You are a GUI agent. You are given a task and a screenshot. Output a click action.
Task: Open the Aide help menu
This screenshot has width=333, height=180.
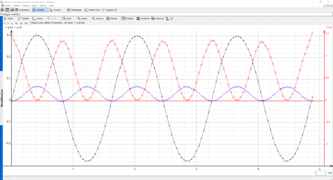(51, 6)
